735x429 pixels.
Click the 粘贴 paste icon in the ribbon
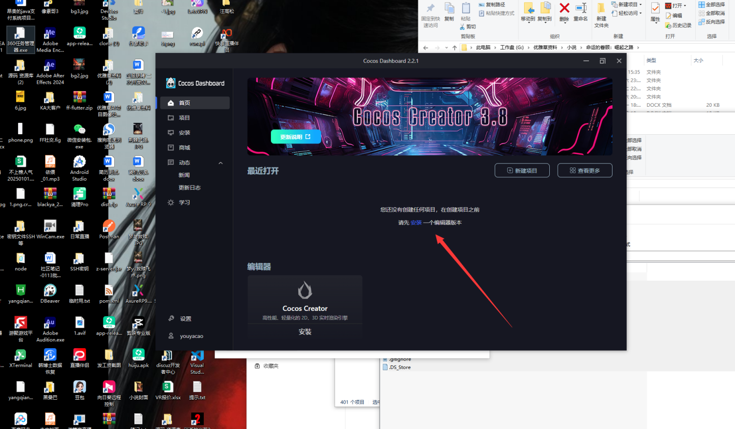(x=465, y=10)
